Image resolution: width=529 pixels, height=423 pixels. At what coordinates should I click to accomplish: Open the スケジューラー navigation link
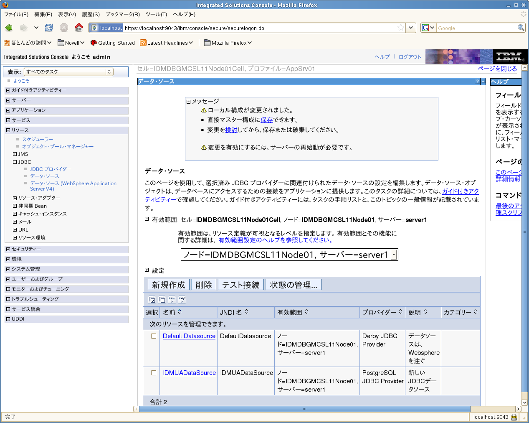coord(38,140)
